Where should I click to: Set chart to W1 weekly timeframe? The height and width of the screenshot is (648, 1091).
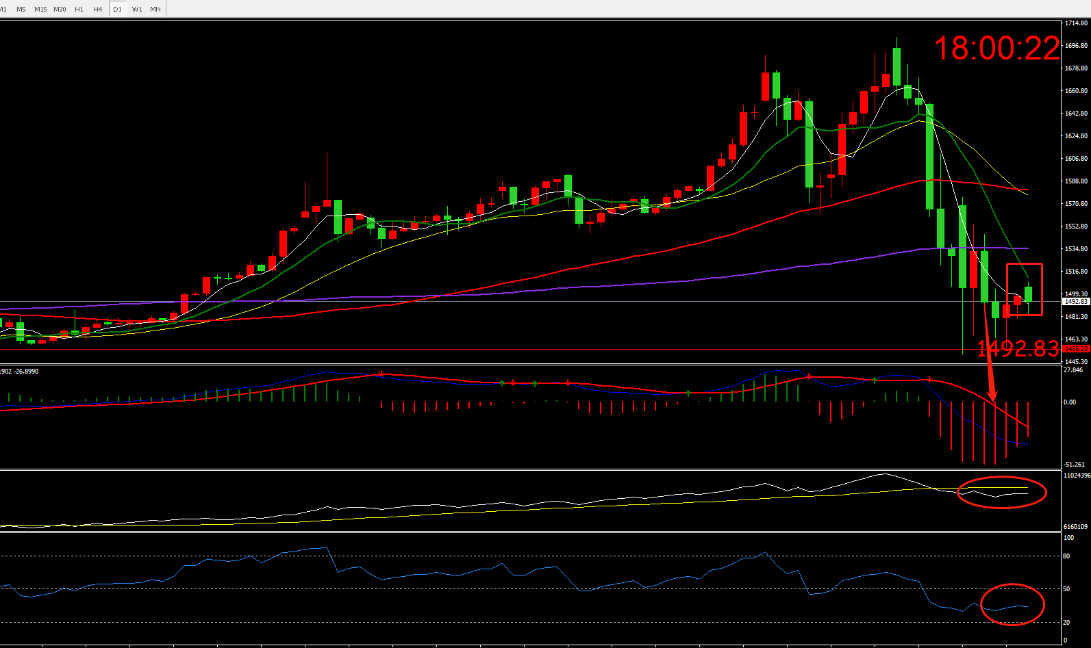point(137,9)
